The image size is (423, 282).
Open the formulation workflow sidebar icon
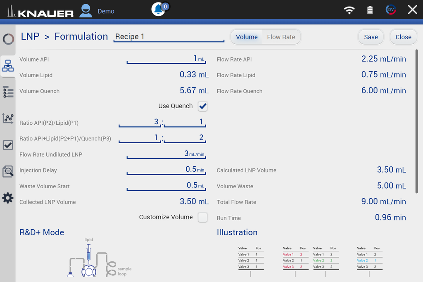click(x=8, y=66)
